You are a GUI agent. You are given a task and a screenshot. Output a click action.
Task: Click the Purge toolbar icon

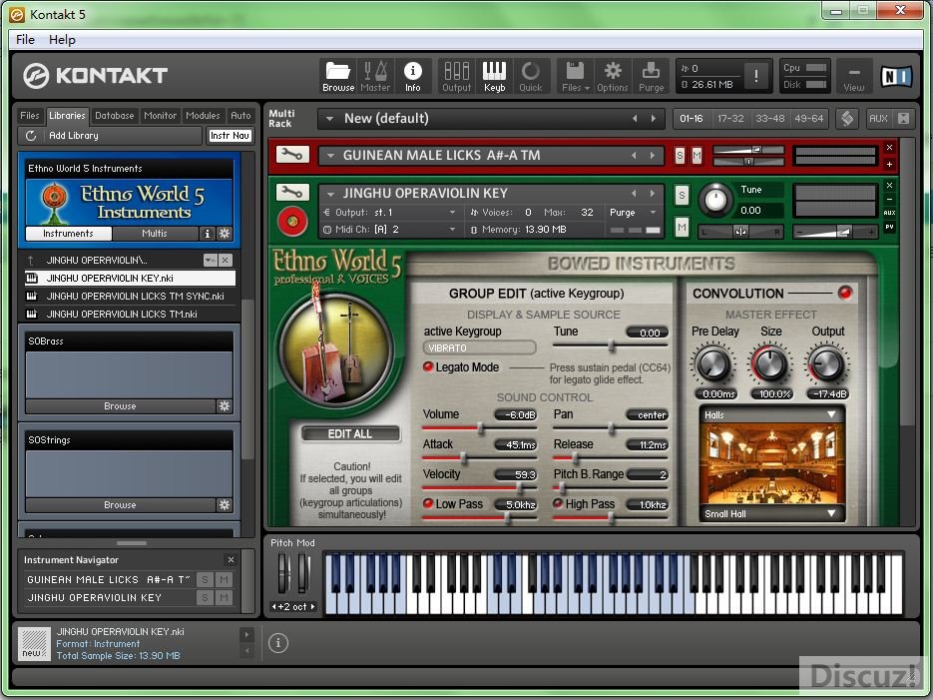point(651,76)
